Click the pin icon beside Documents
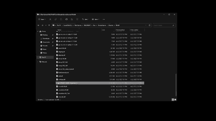This screenshot has width=216, height=121. (53, 42)
